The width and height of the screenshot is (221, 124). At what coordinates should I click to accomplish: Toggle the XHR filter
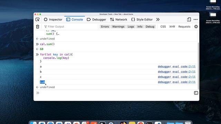(x=172, y=27)
